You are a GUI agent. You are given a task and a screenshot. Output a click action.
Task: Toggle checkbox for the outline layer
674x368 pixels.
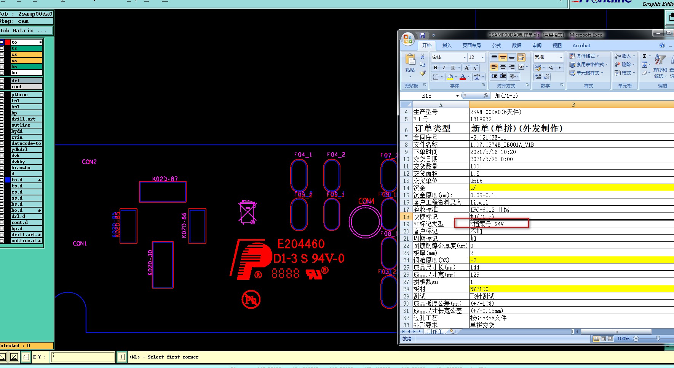2,125
